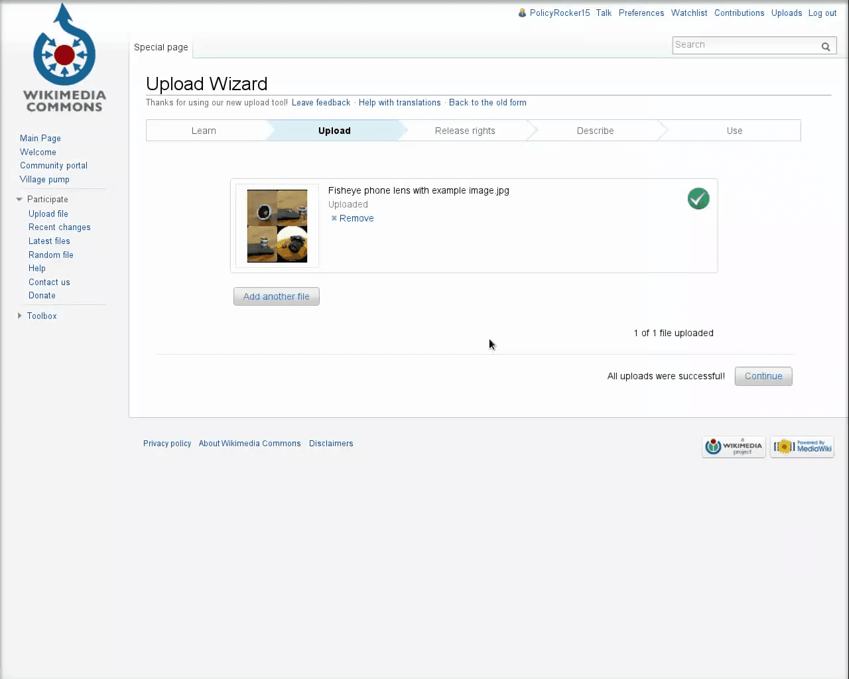
Task: Open Help in the sidebar
Action: point(37,269)
